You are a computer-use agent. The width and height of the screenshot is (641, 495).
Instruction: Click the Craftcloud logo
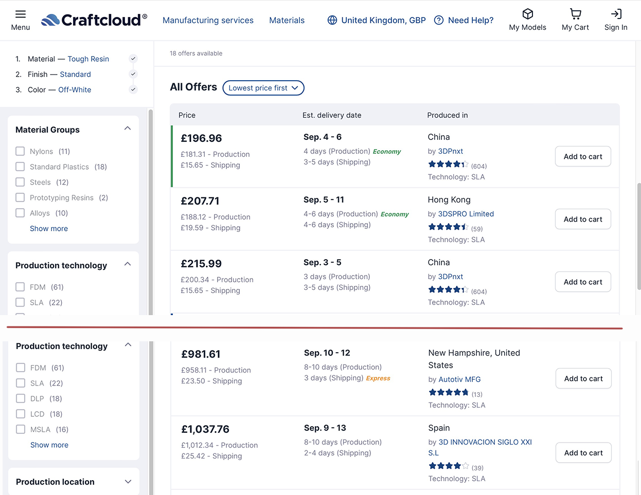pos(94,20)
